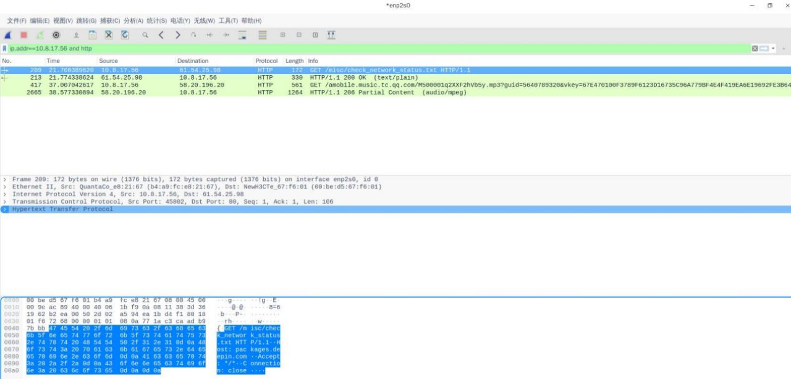Toggle packet list colorization

(x=263, y=35)
